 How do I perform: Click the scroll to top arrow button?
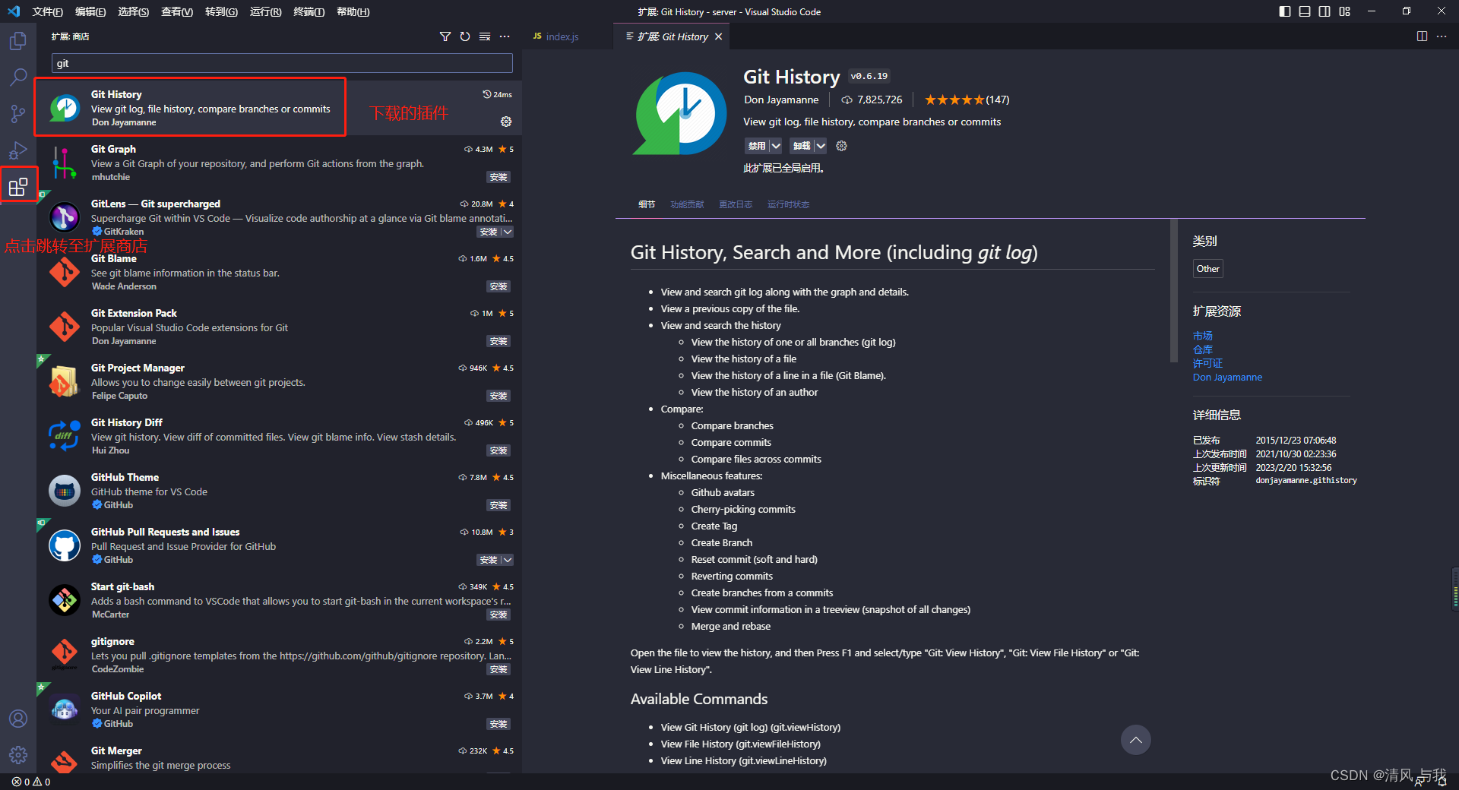pos(1135,740)
